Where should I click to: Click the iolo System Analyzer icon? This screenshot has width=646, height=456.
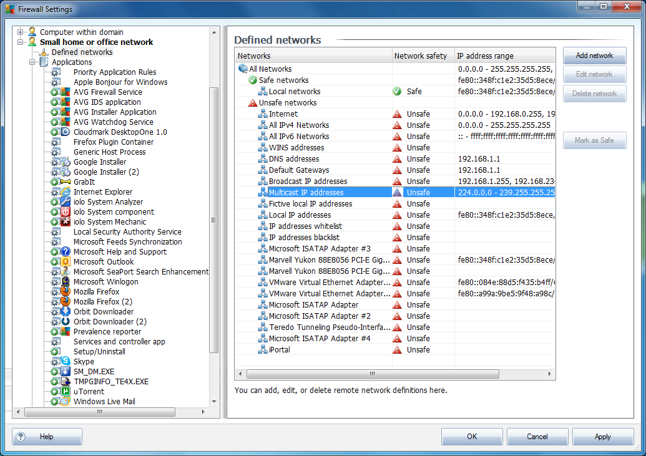click(x=66, y=202)
